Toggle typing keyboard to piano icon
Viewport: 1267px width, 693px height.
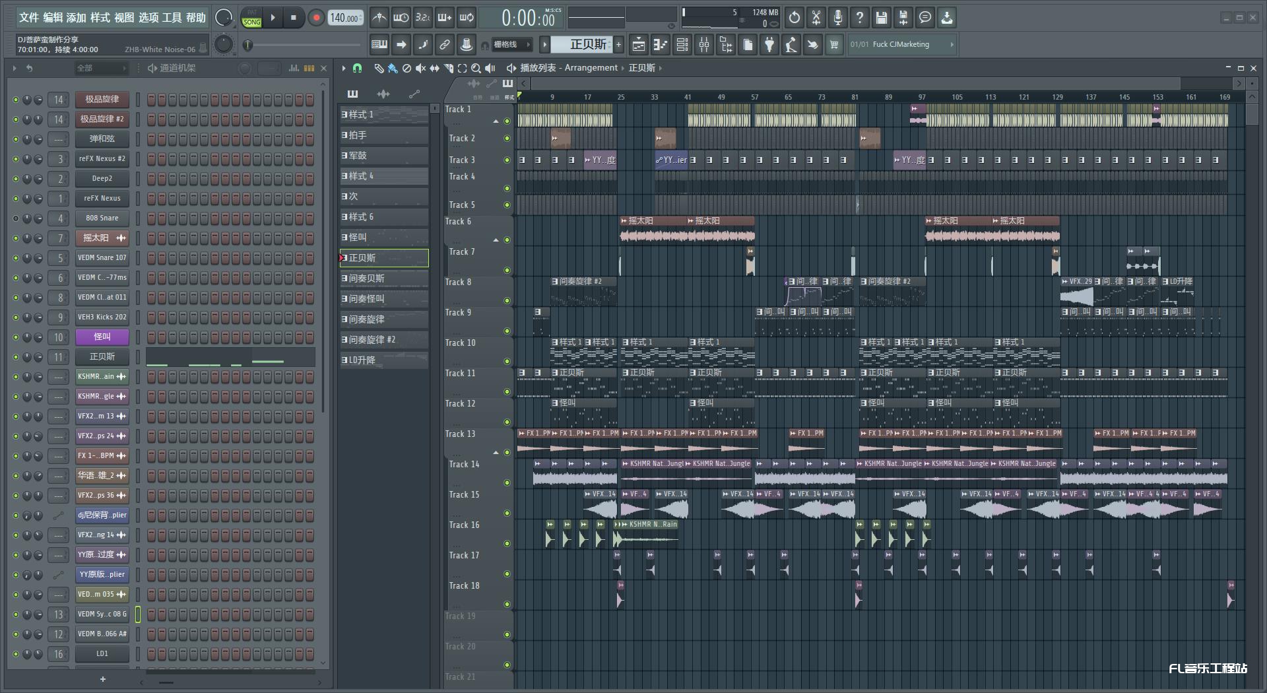pyautogui.click(x=379, y=45)
